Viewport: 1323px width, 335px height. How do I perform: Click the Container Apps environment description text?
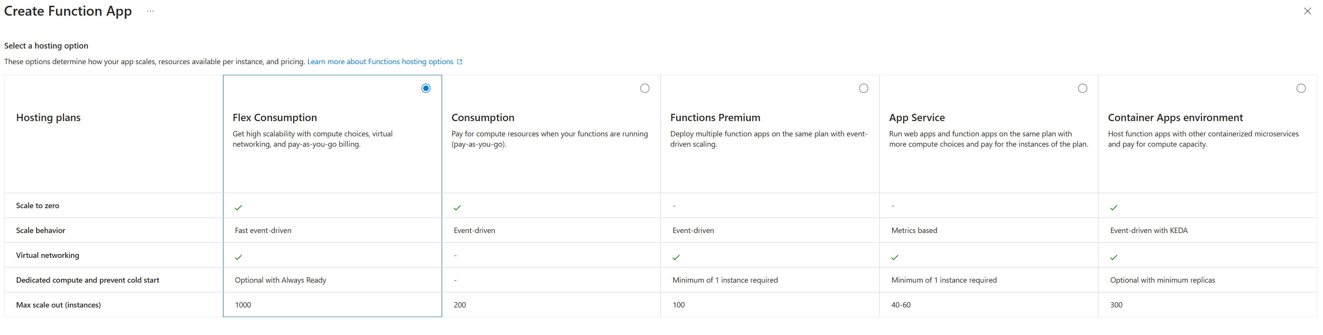pos(1203,139)
